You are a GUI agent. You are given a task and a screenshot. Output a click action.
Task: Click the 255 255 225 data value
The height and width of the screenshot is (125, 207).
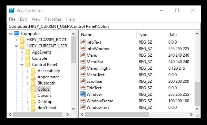pyautogui.click(x=179, y=49)
